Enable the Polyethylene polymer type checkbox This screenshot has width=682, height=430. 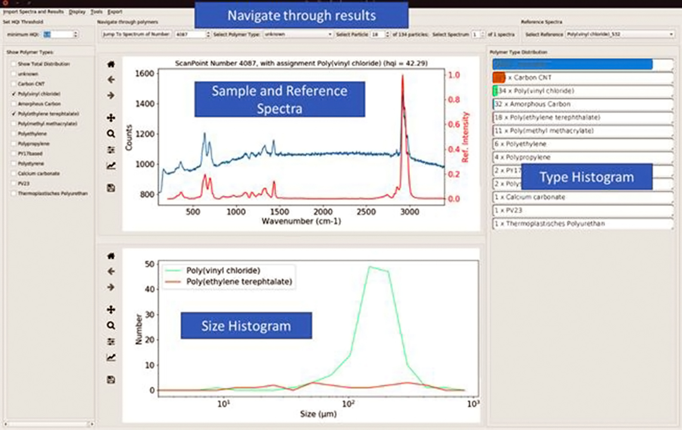coord(14,134)
